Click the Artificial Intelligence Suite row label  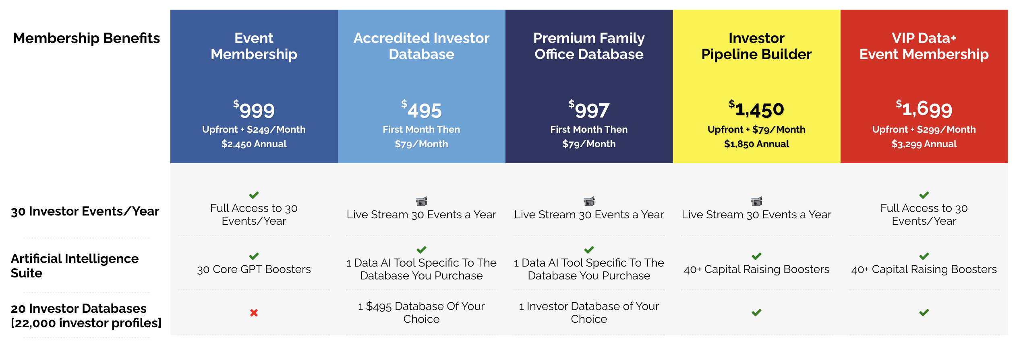75,265
